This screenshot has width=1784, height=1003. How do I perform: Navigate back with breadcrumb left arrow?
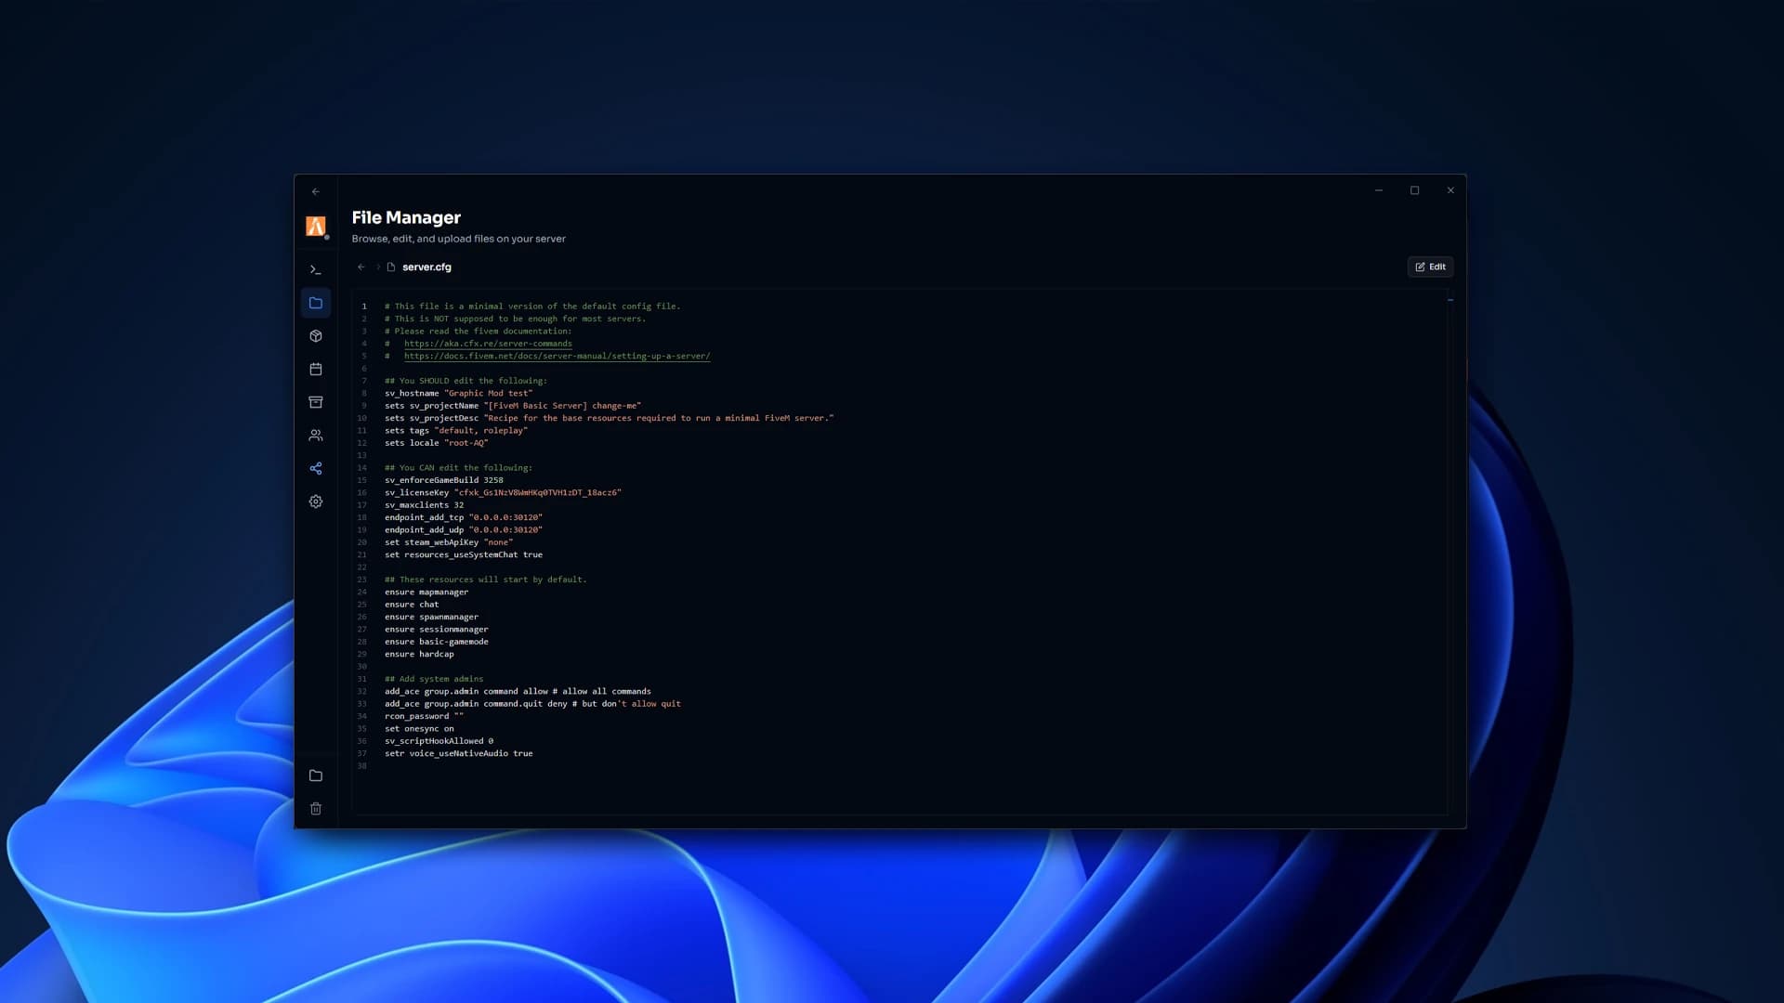pos(361,267)
